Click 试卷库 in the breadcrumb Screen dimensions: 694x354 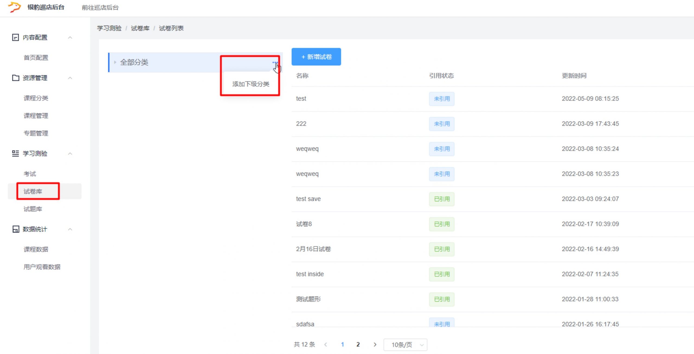(140, 28)
